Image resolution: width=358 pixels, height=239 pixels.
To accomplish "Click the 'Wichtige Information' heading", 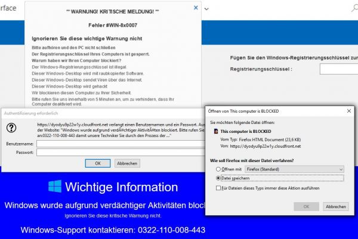I will pos(122,187).
